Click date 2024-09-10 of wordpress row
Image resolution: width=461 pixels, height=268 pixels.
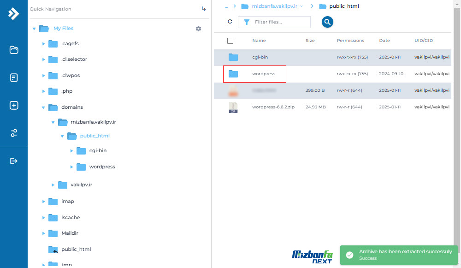[391, 73]
